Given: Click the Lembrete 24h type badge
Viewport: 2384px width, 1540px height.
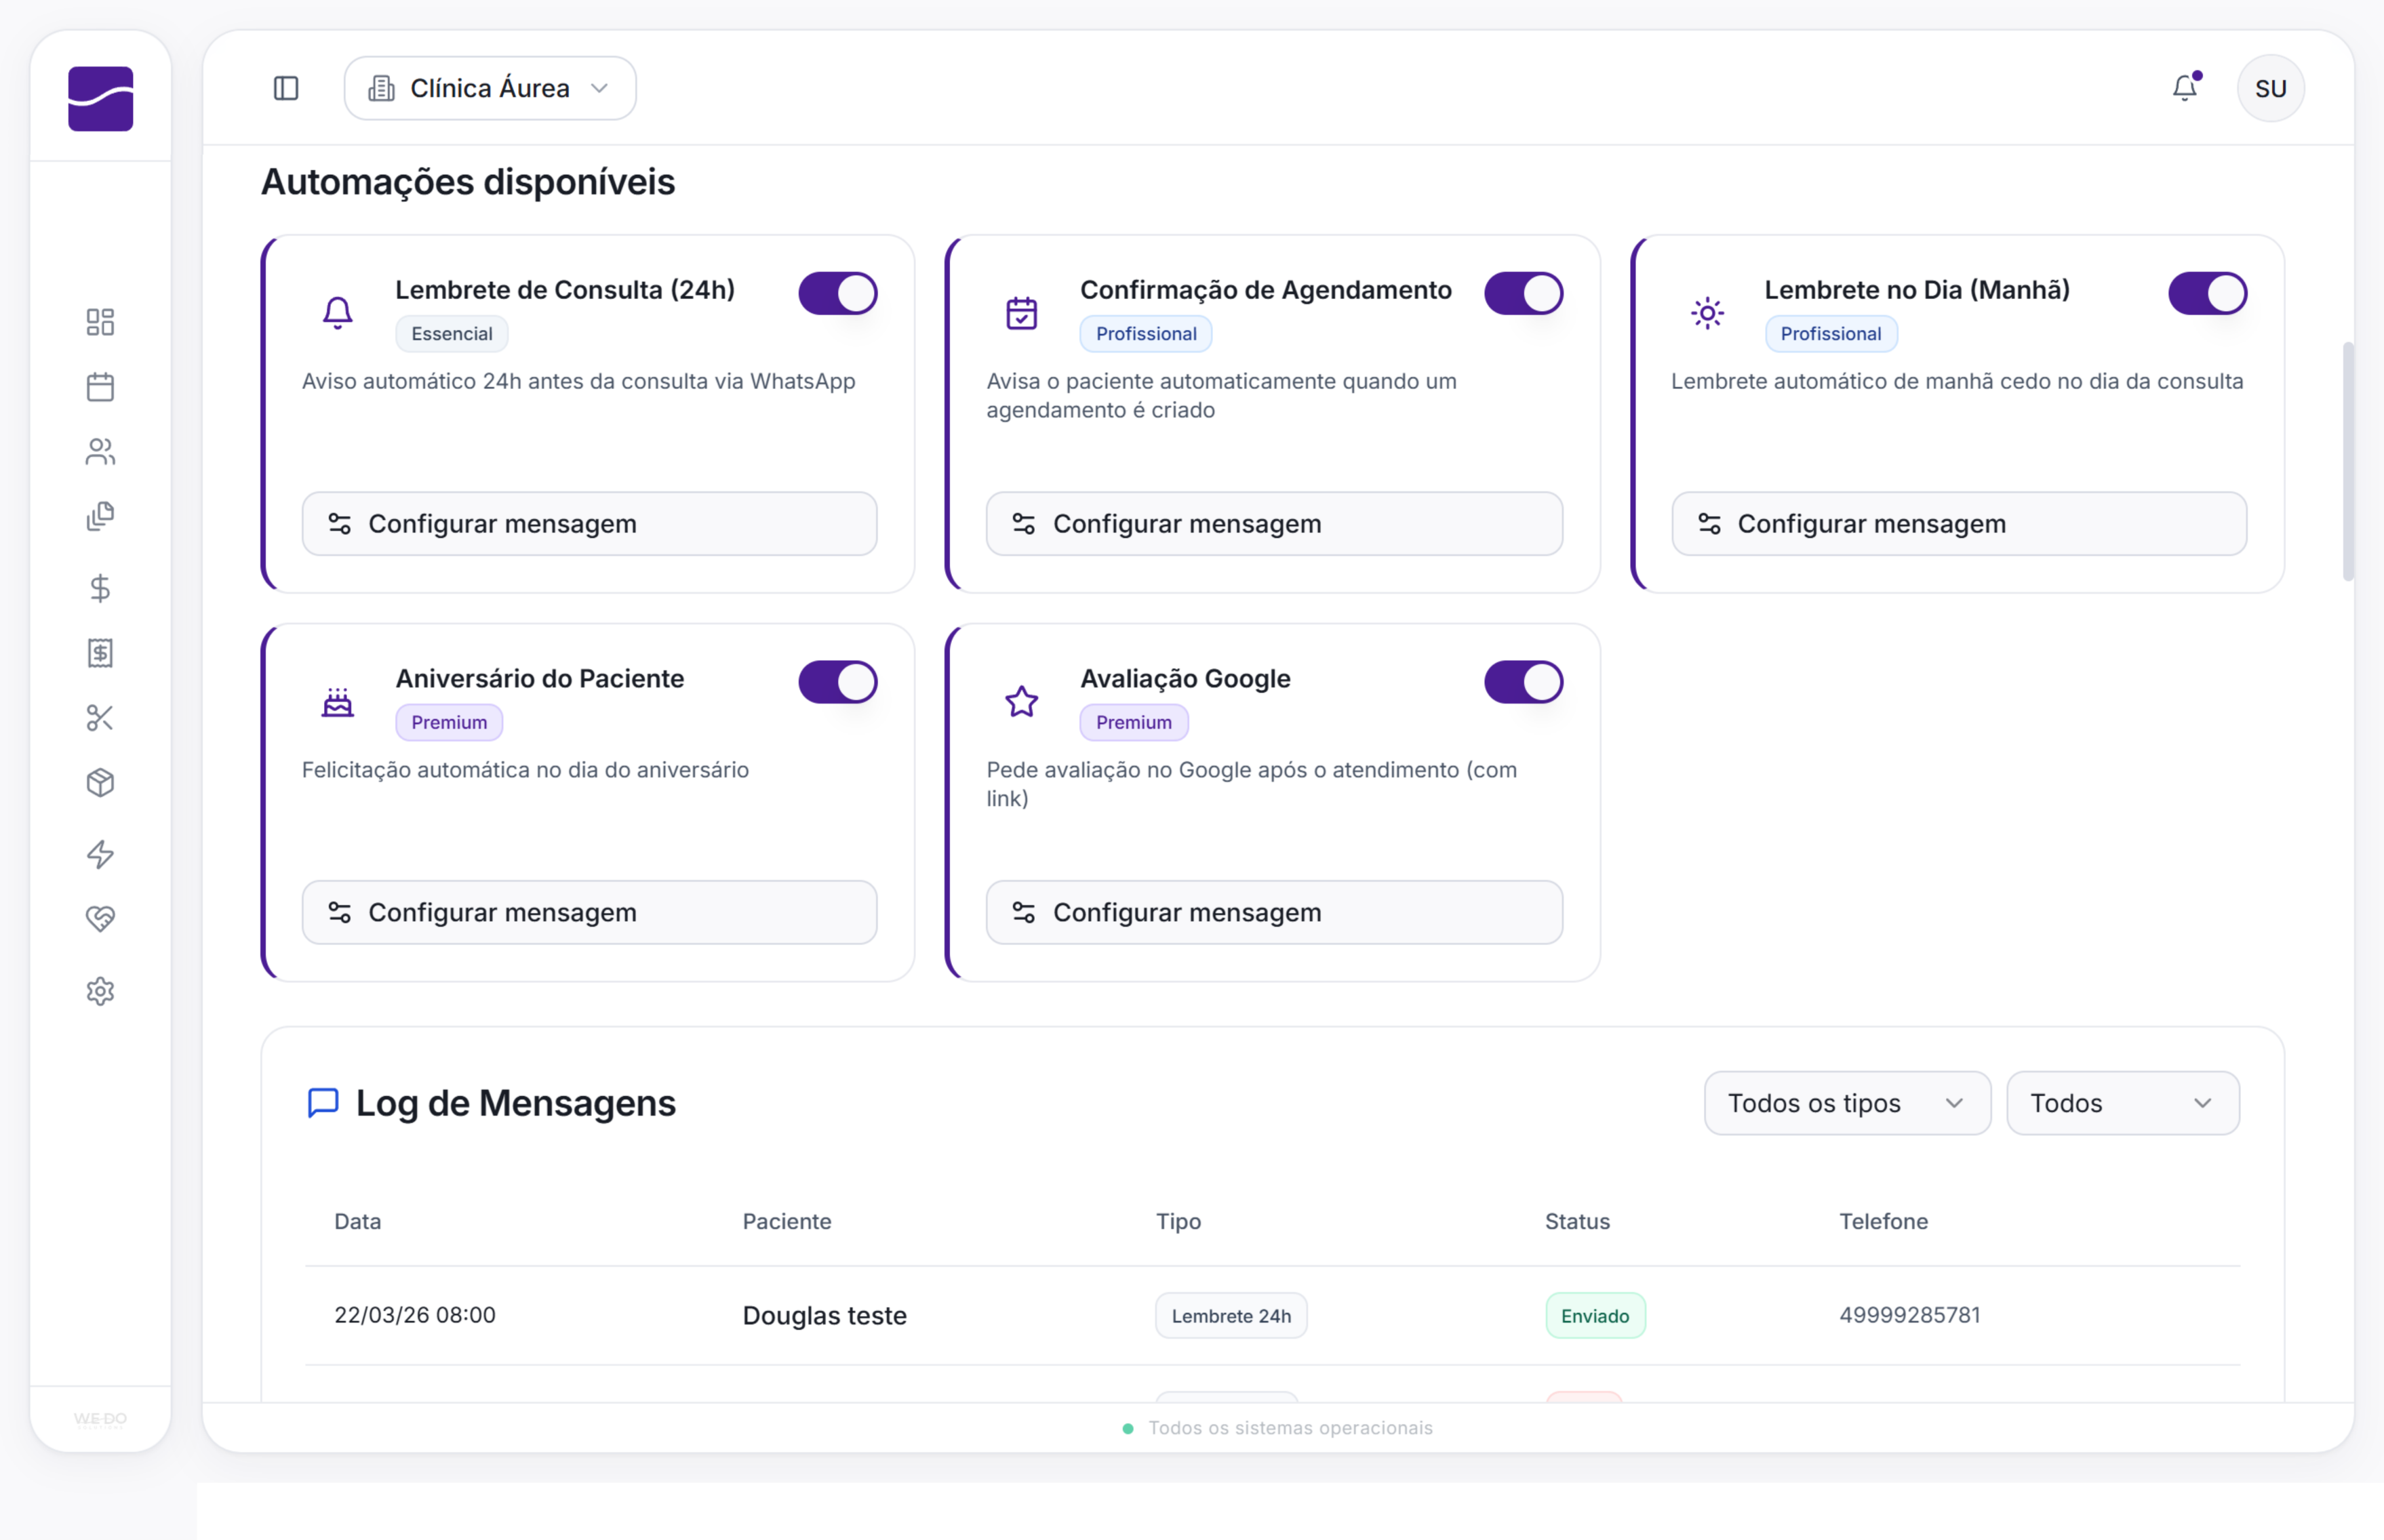Looking at the screenshot, I should pos(1231,1316).
